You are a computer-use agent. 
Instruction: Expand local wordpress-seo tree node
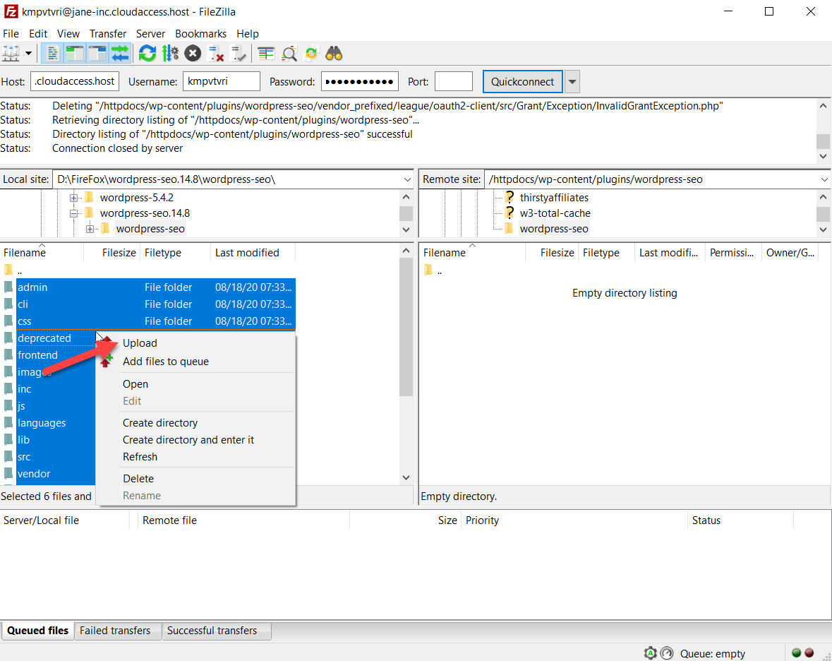(90, 229)
